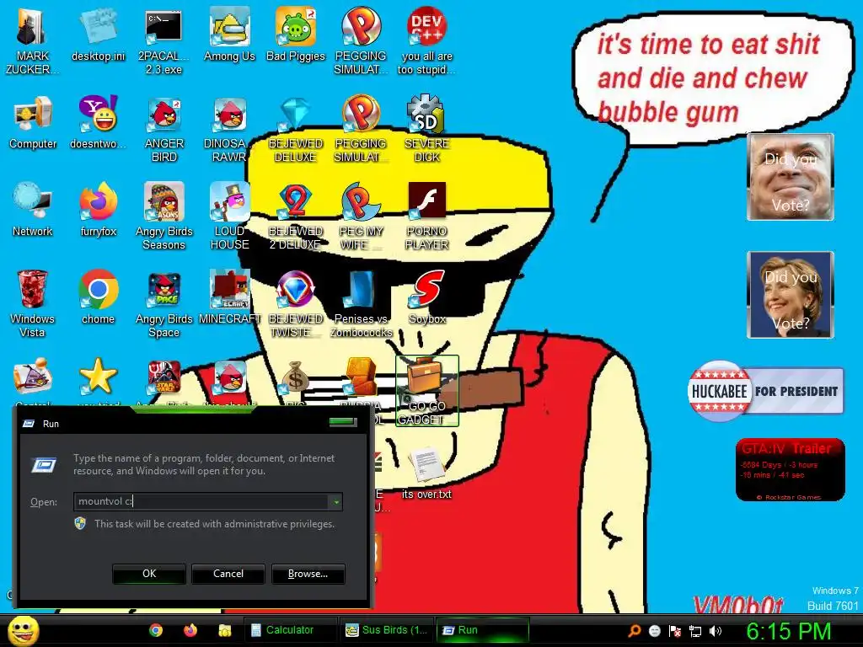Click the 6:15 PM taskbar clock

pos(788,631)
